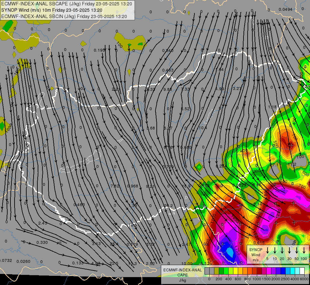Click the map value 6.27

click(x=168, y=128)
